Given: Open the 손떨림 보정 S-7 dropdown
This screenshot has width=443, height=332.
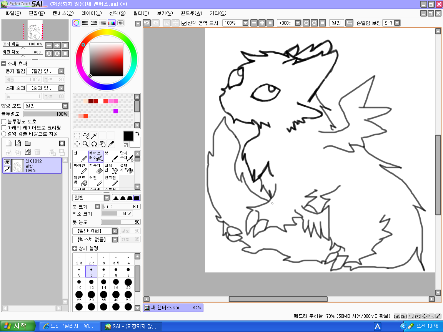Looking at the screenshot, I should point(397,23).
